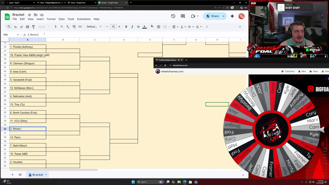Image resolution: width=329 pixels, height=185 pixels.
Task: Reload the wheelofnames page
Action: tap(165, 65)
